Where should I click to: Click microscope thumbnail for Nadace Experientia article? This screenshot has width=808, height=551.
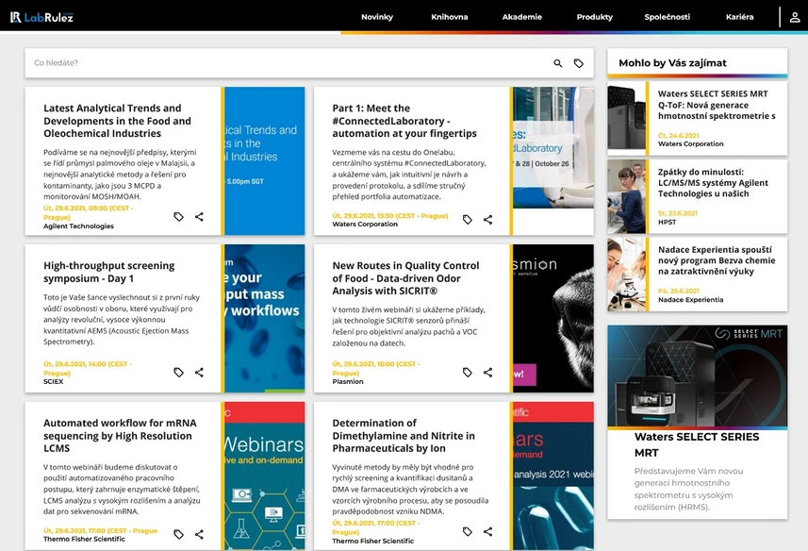point(626,274)
